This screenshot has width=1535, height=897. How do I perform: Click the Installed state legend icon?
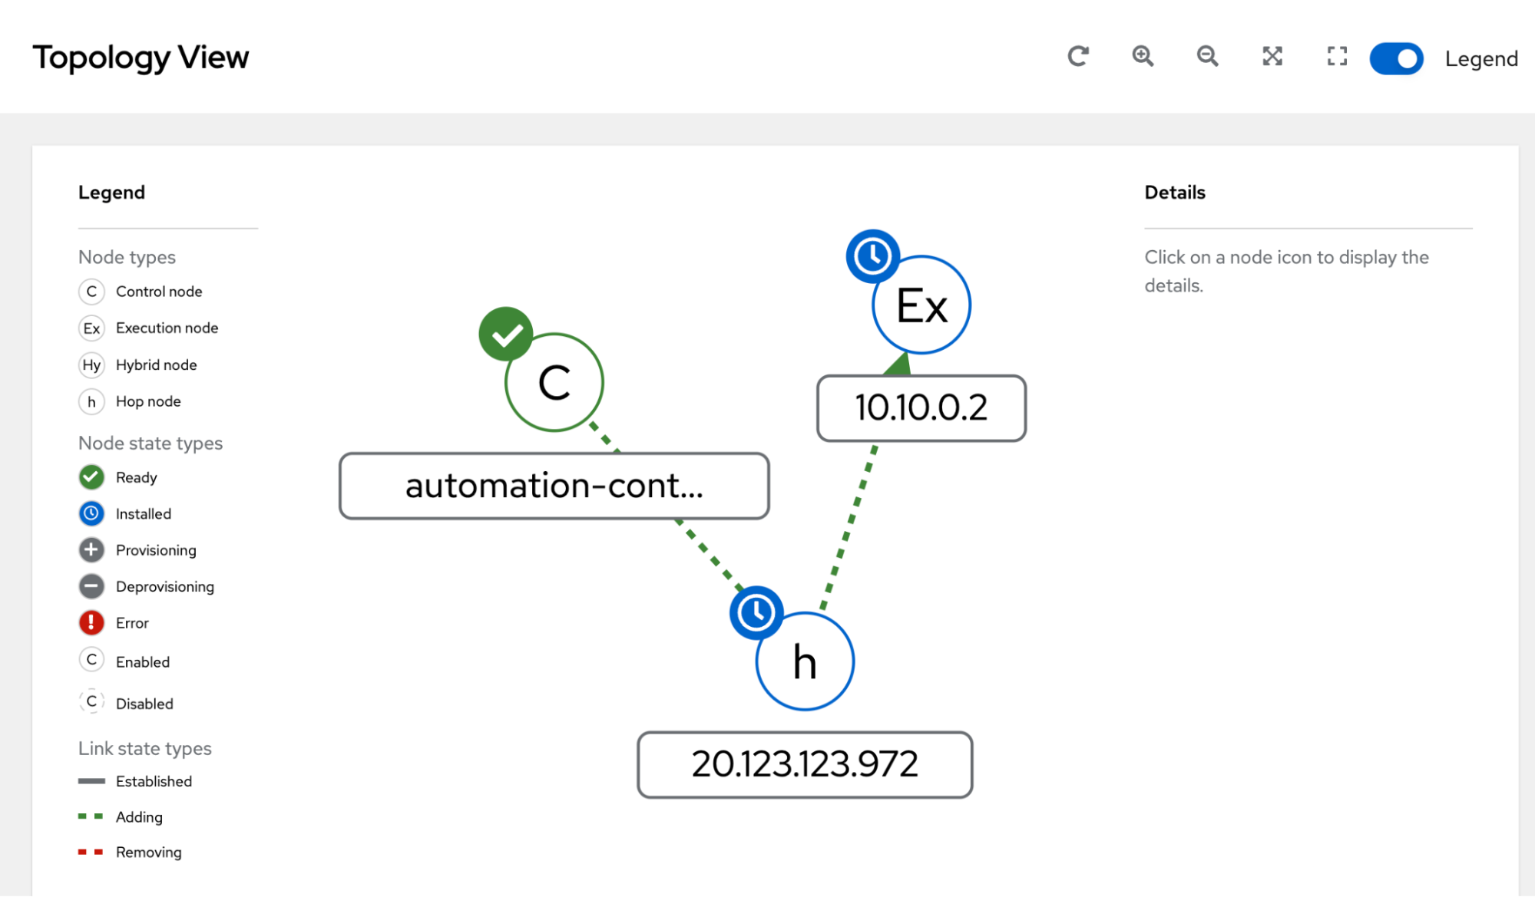click(x=91, y=513)
